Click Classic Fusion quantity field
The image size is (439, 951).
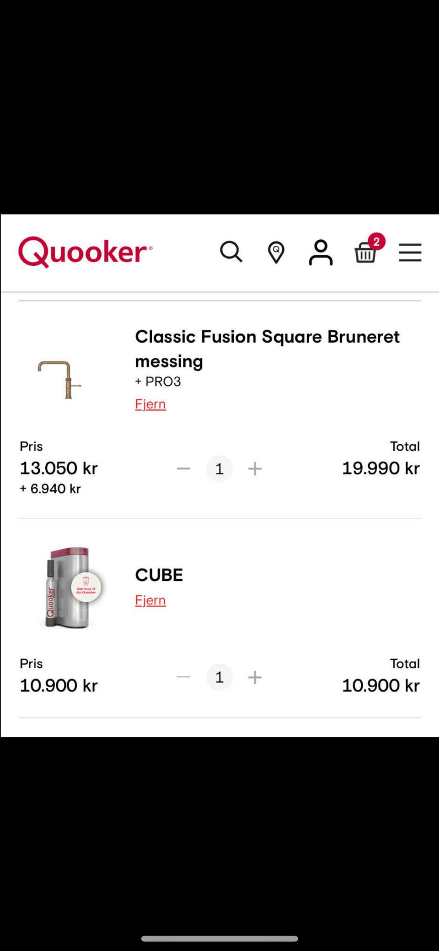click(x=219, y=468)
